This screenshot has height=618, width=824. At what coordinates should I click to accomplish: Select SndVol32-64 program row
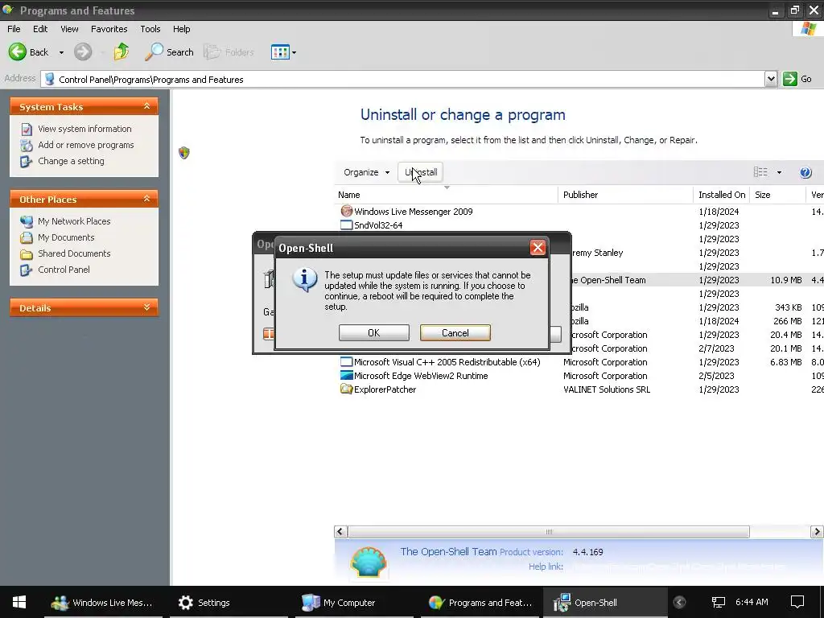(x=578, y=225)
